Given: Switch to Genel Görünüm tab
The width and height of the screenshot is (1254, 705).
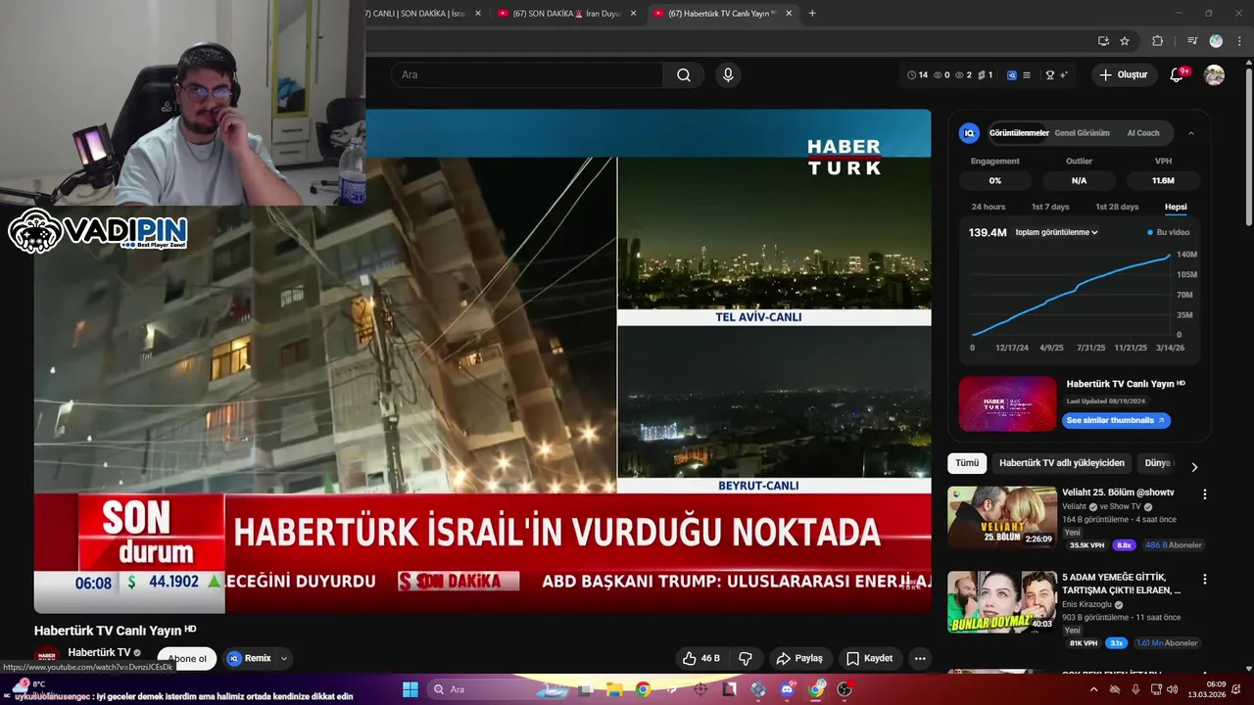Looking at the screenshot, I should 1082,133.
